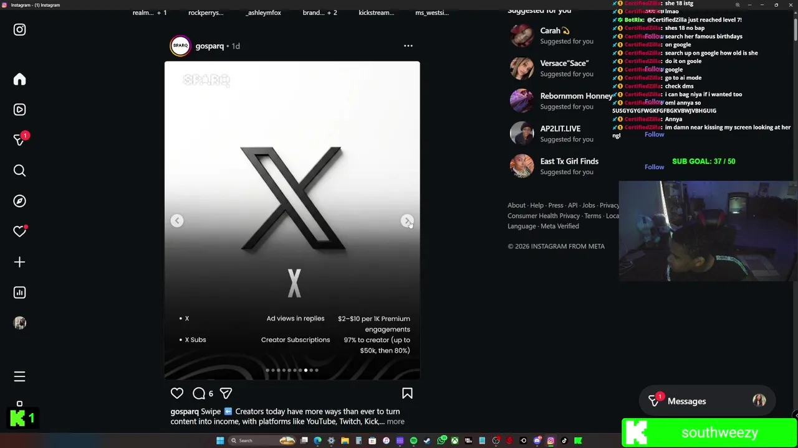
Task: Open File Explorer from the taskbar
Action: tap(345, 441)
